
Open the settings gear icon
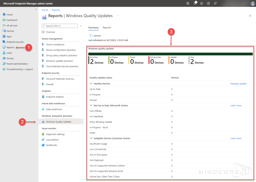201,4
